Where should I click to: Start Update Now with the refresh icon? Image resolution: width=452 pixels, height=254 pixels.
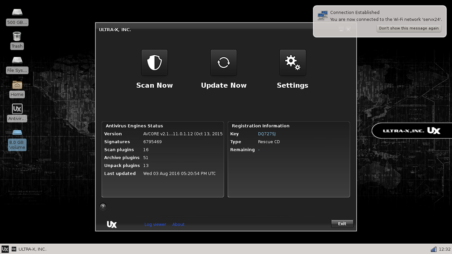224,63
